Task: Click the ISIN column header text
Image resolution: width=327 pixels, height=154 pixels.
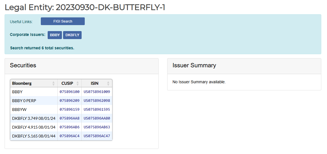Action: point(95,83)
